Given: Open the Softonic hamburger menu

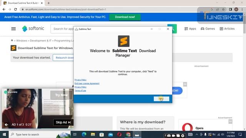Looking at the screenshot, I should pos(13,29).
